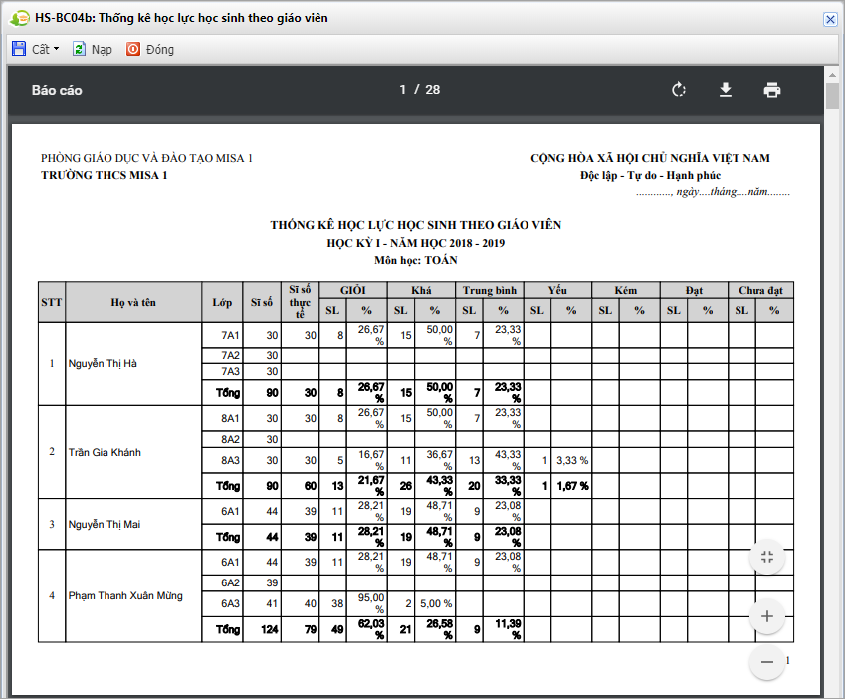The height and width of the screenshot is (699, 845).
Task: Click the teacher name Nguyễn Thị Hà
Action: click(103, 364)
